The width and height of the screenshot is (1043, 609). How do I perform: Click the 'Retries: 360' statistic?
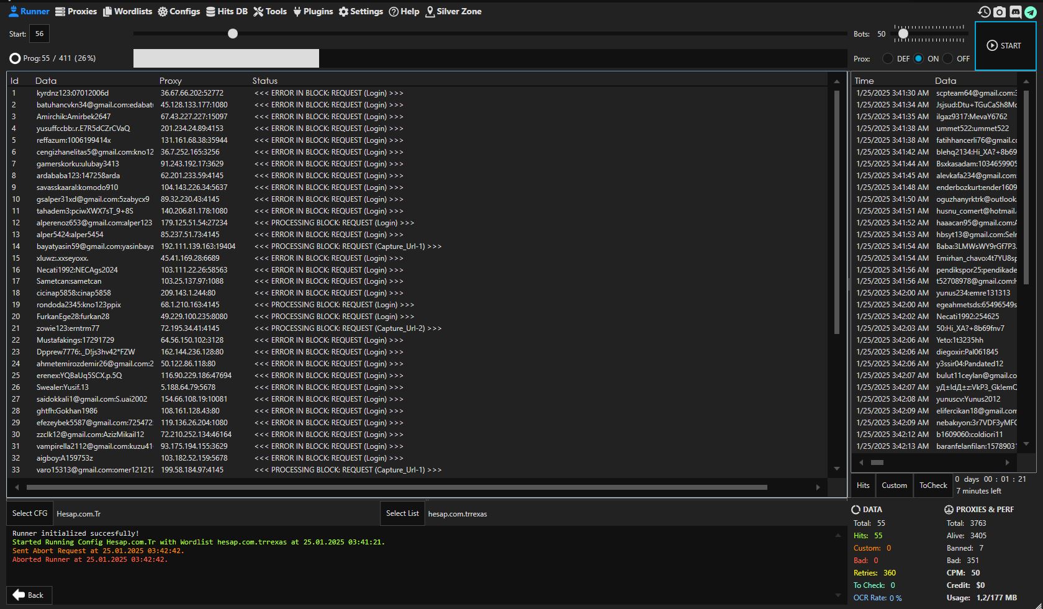point(875,573)
